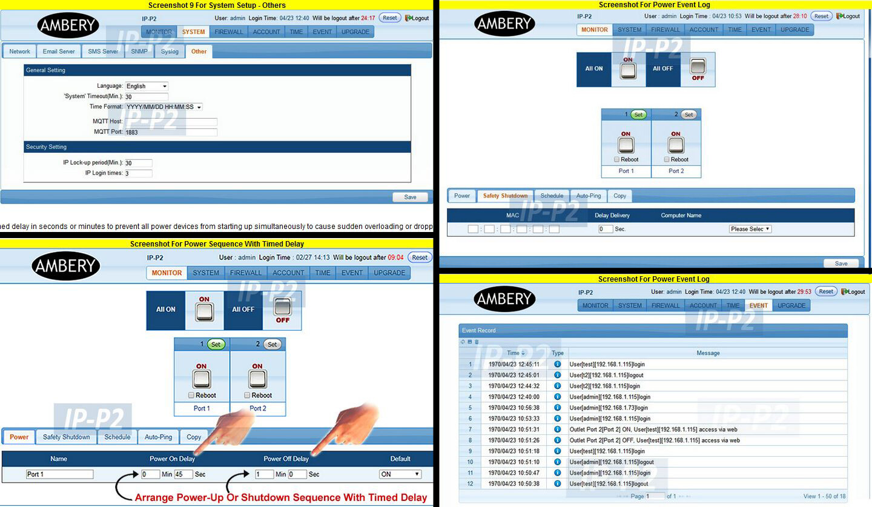
Task: Select the 'User[t2][192.168.1.115]logout' message
Action: pos(606,375)
